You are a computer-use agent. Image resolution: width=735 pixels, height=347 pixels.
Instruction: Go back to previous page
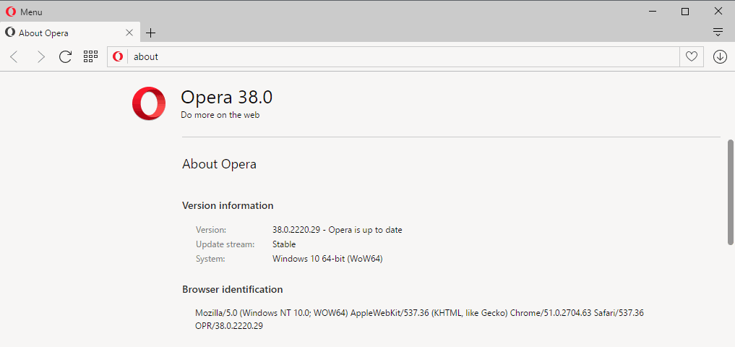click(14, 57)
